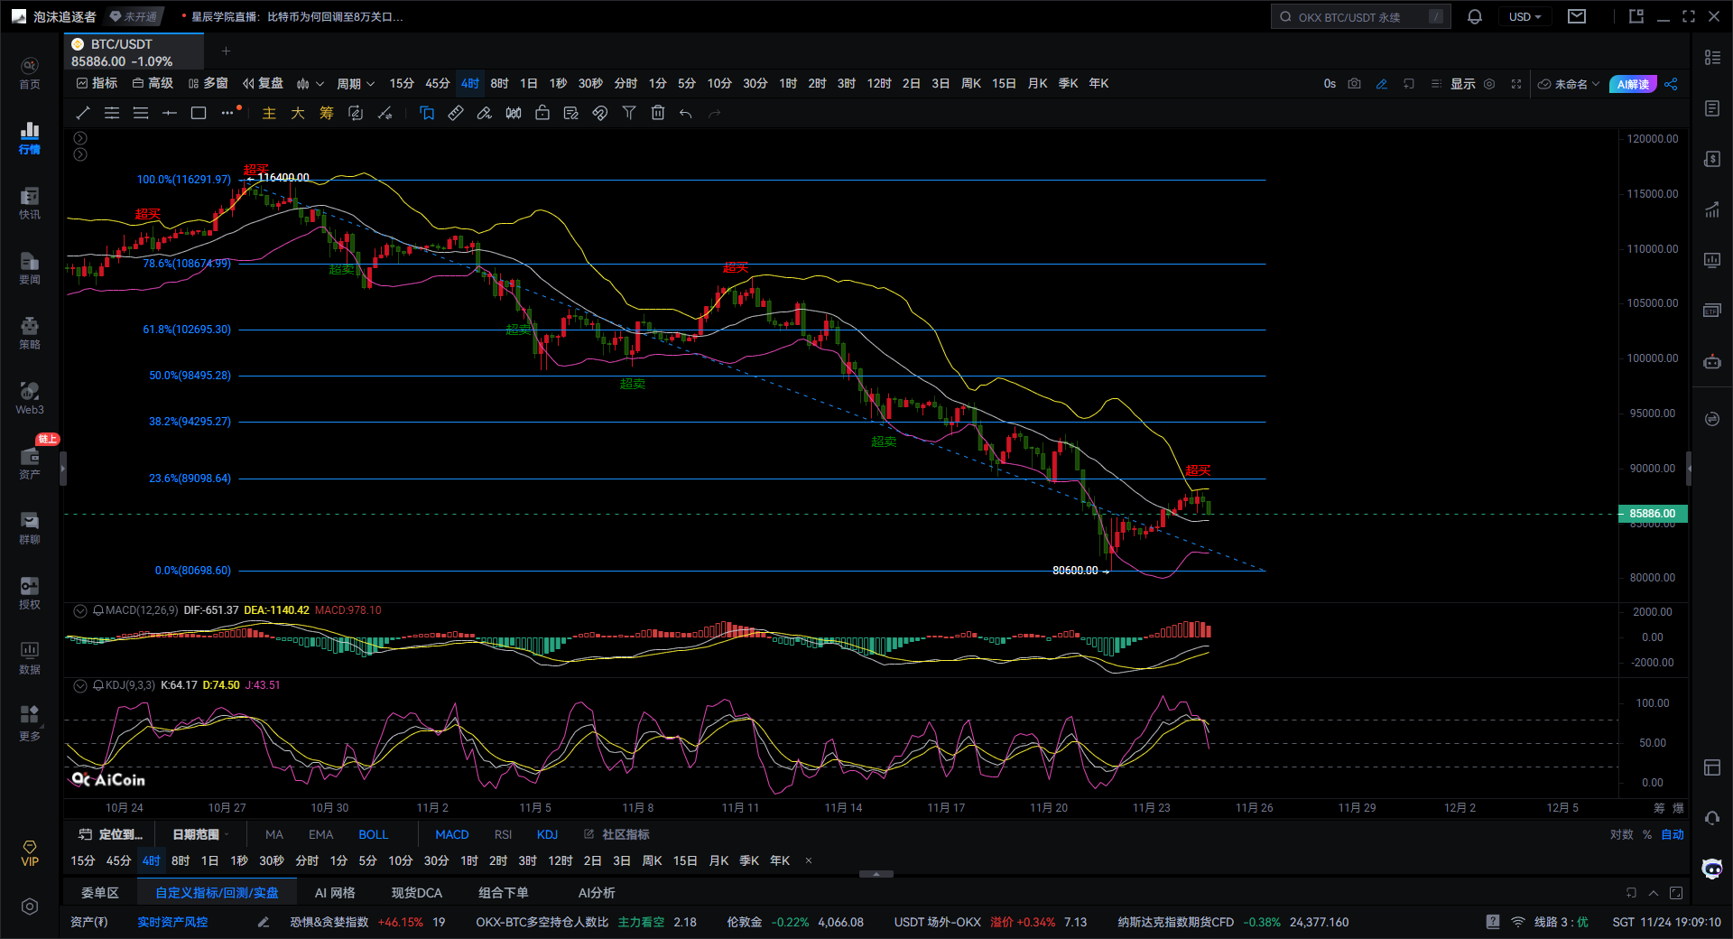Expand the 周期 period dropdown
The width and height of the screenshot is (1733, 939).
click(355, 84)
